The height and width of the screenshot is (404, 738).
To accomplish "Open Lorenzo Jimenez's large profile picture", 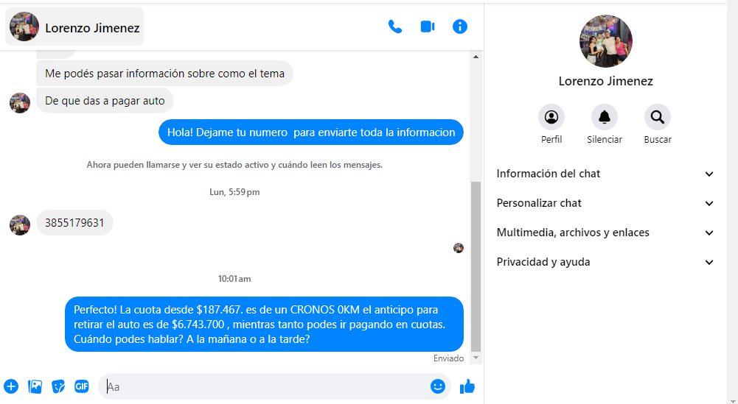I will (x=606, y=41).
